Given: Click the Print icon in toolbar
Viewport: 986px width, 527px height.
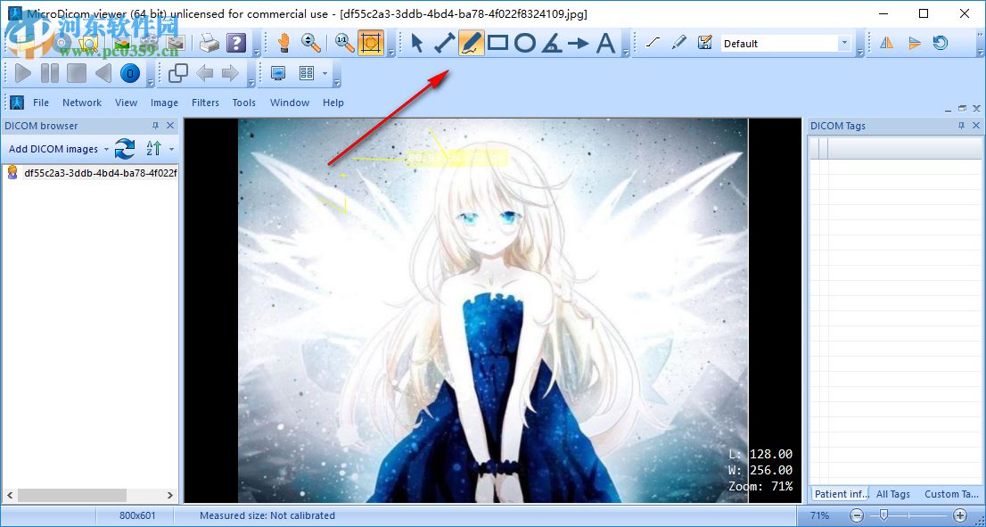Looking at the screenshot, I should pyautogui.click(x=209, y=43).
